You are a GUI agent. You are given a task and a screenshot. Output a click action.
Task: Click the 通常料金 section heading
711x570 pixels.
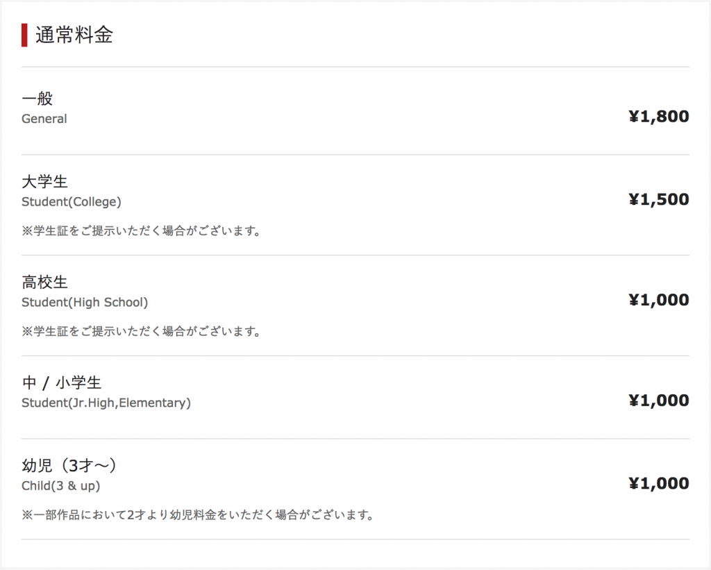click(x=74, y=35)
